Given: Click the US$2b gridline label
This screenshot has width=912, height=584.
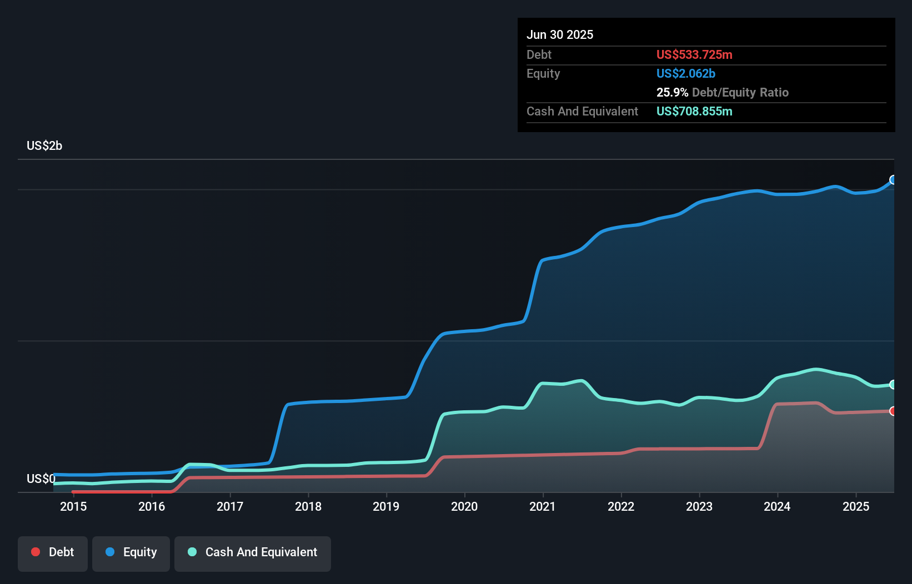Looking at the screenshot, I should pyautogui.click(x=44, y=145).
